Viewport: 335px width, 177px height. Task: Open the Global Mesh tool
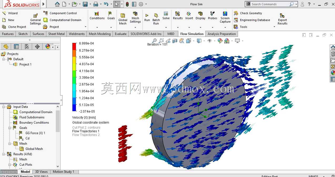[123, 19]
